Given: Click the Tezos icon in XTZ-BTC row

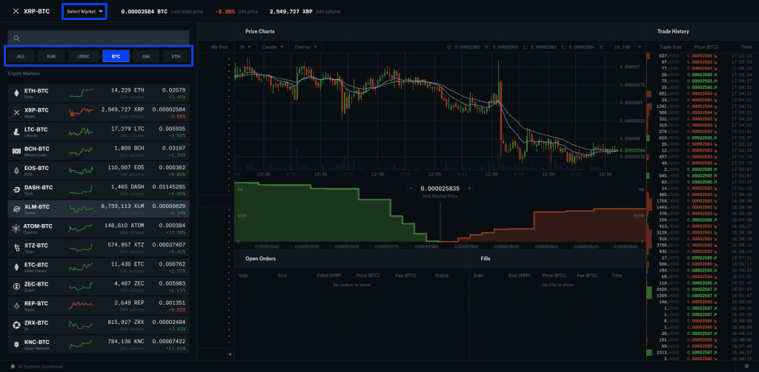Looking at the screenshot, I should tap(16, 247).
